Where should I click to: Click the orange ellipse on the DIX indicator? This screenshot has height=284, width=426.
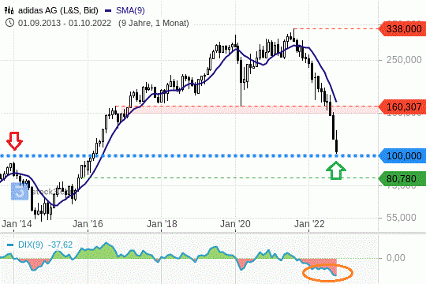coord(327,273)
